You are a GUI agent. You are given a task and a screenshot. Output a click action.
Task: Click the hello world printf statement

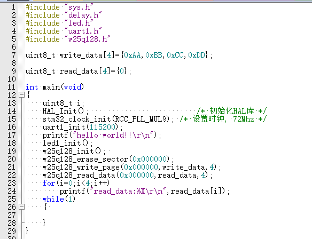point(102,135)
